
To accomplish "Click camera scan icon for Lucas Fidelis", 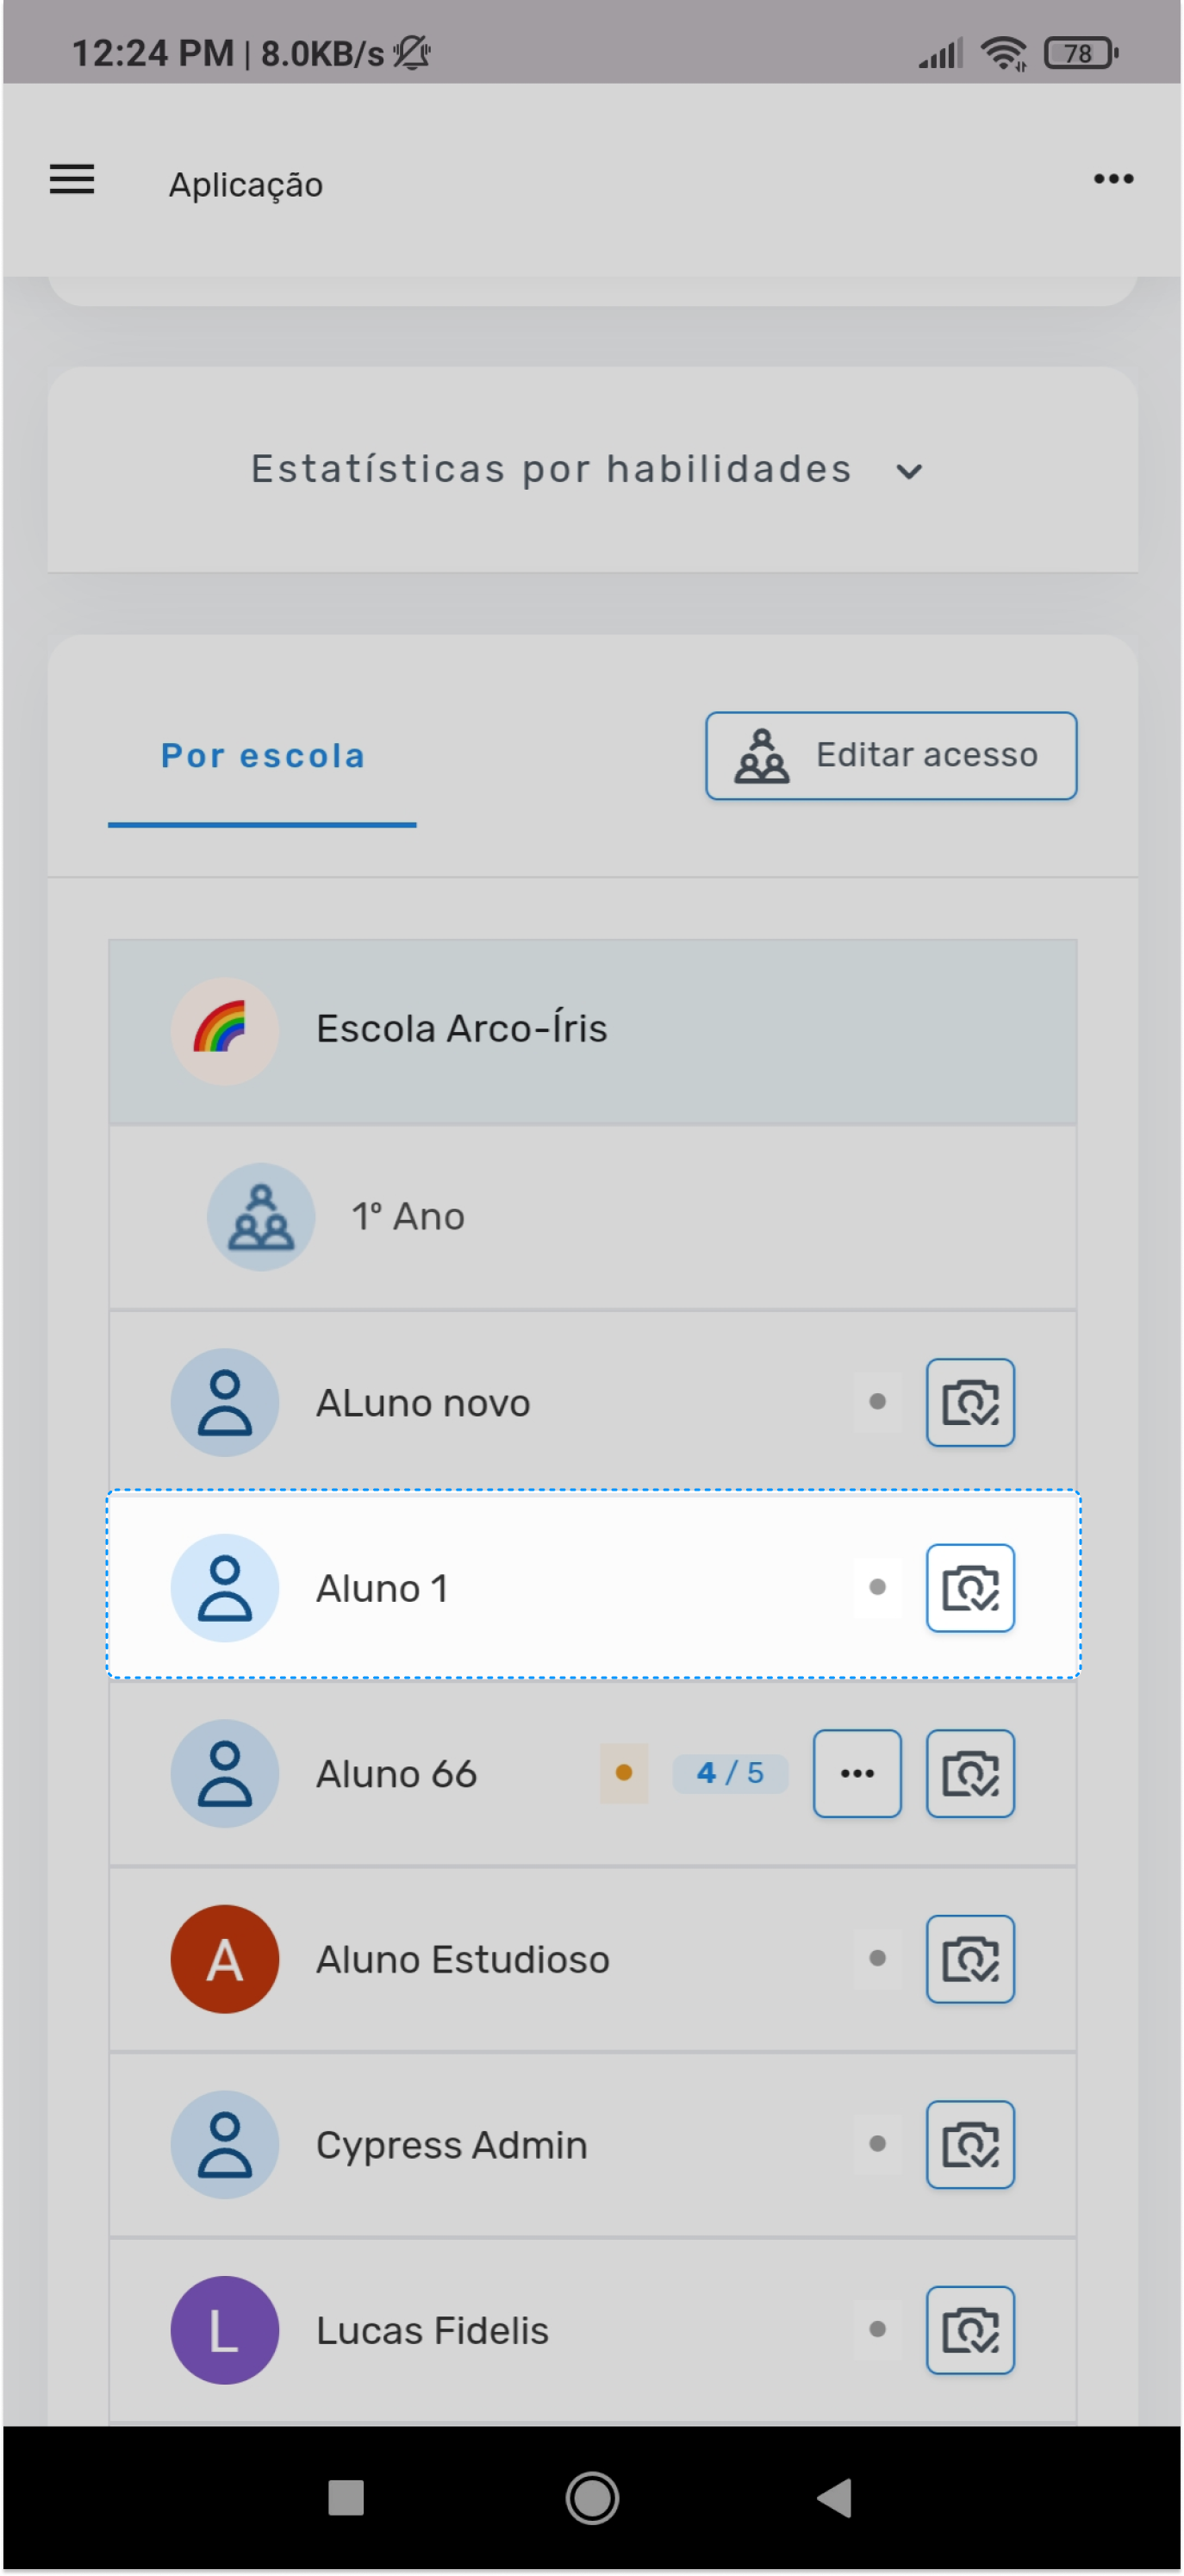I will click(x=970, y=2330).
